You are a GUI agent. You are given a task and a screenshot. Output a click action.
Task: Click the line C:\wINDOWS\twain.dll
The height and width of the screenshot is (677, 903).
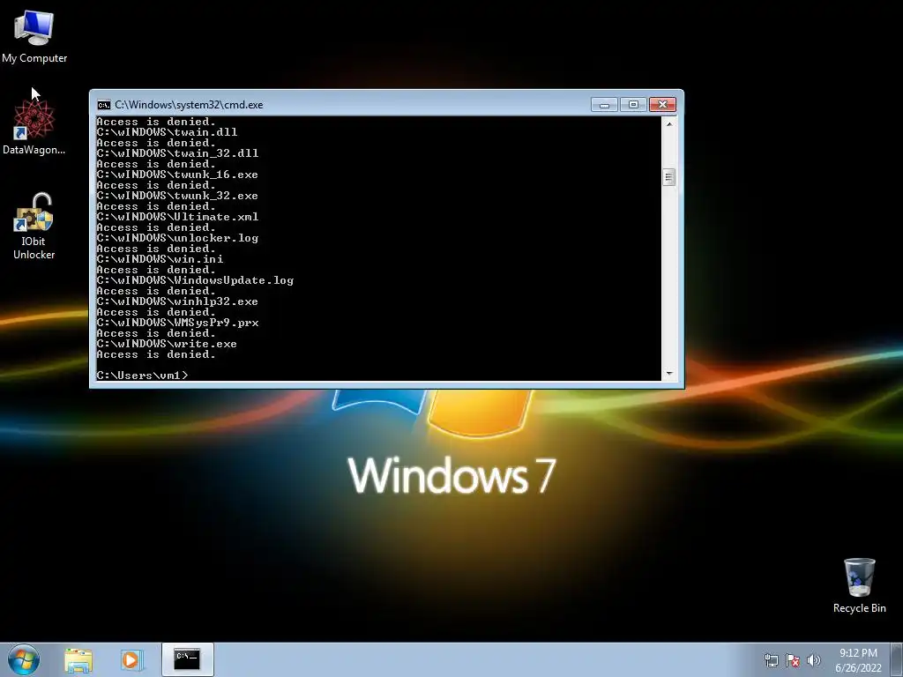pyautogui.click(x=167, y=132)
